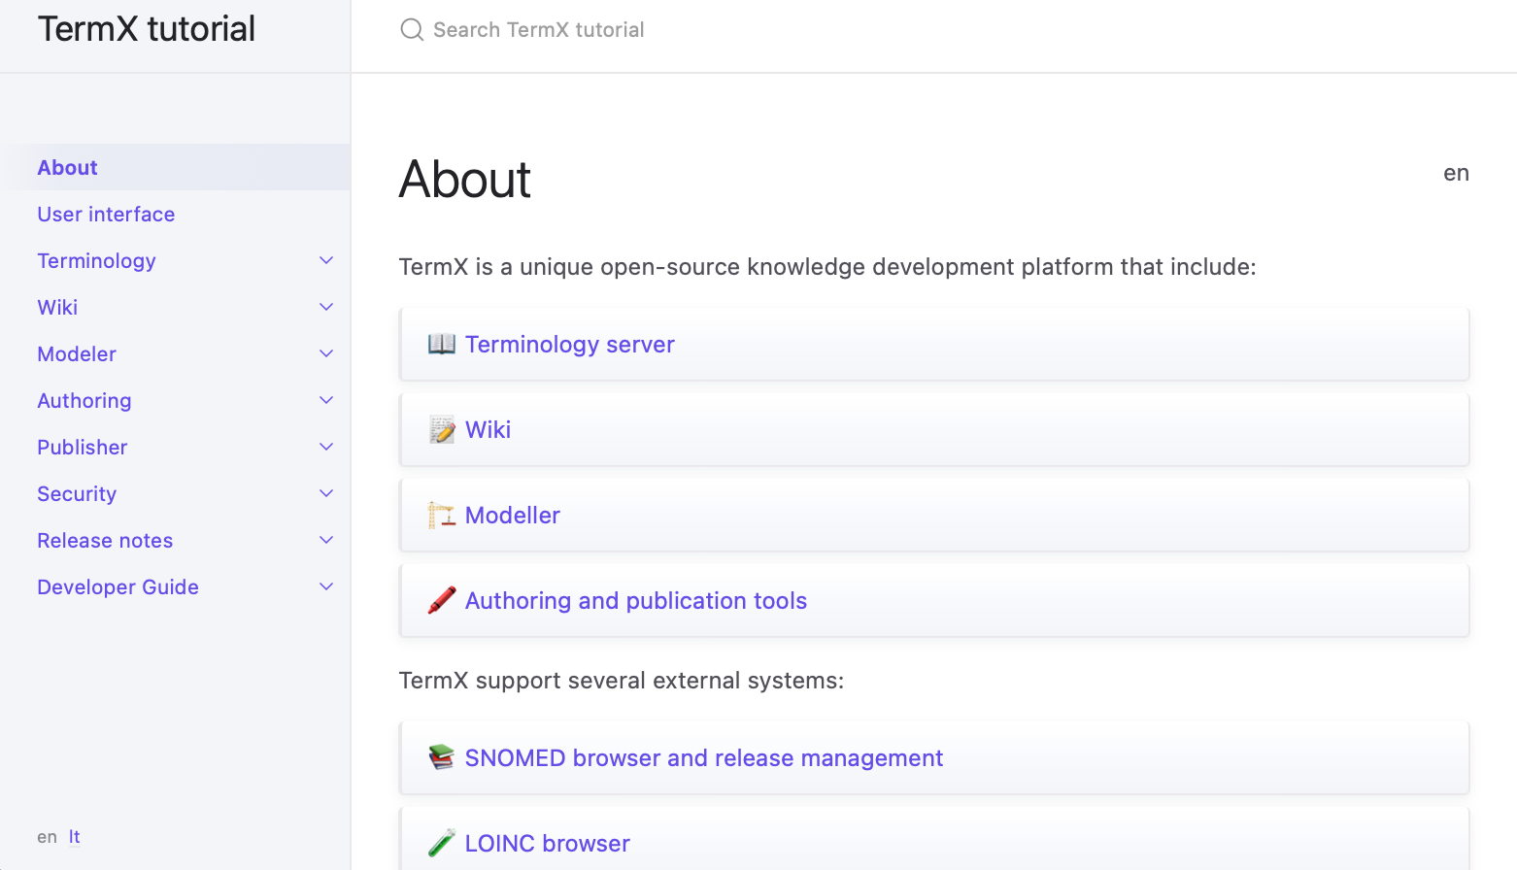Open the User interface page
Image resolution: width=1517 pixels, height=870 pixels.
pyautogui.click(x=106, y=215)
